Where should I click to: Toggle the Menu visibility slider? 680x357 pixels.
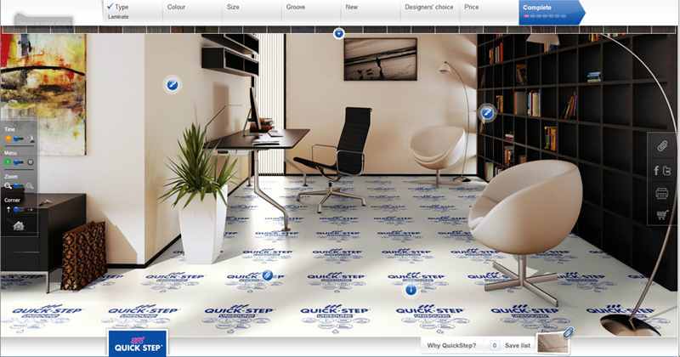tap(18, 162)
